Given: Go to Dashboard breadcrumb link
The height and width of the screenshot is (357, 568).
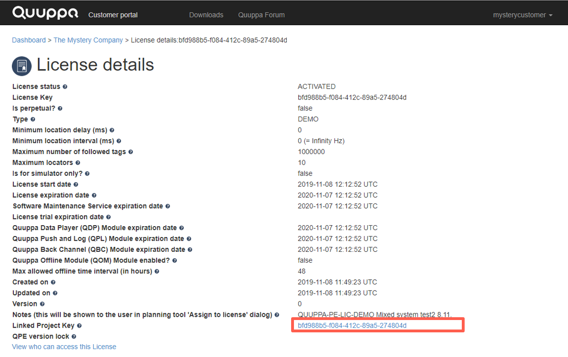Looking at the screenshot, I should point(29,40).
